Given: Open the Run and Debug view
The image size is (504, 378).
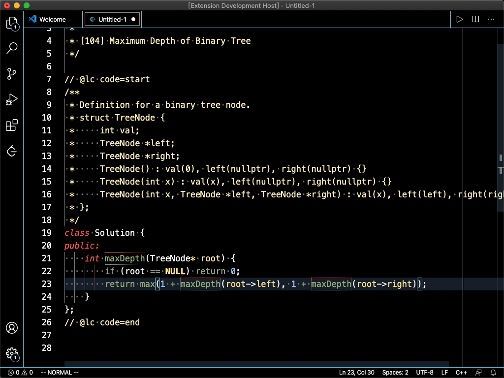Looking at the screenshot, I should pos(12,99).
